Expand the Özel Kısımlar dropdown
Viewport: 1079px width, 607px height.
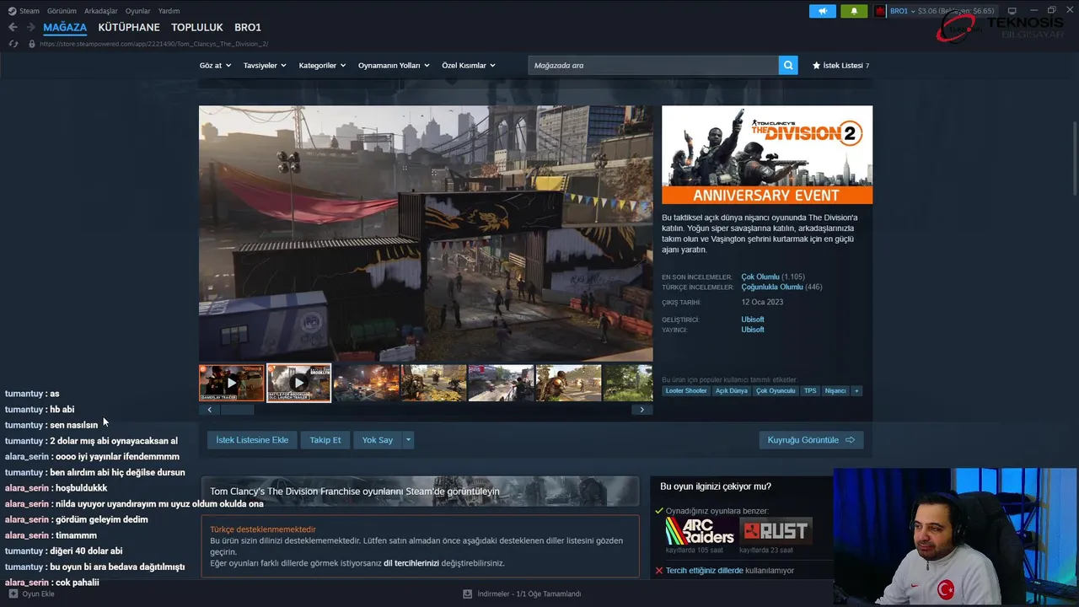pos(469,65)
